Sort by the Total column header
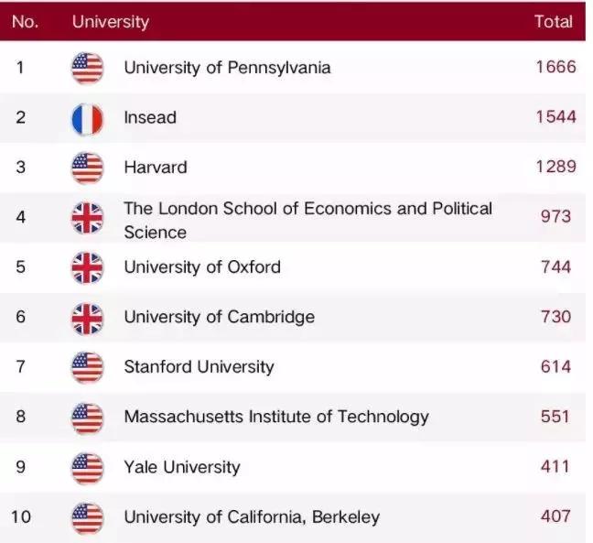Screen dimensions: 593x543 553,22
